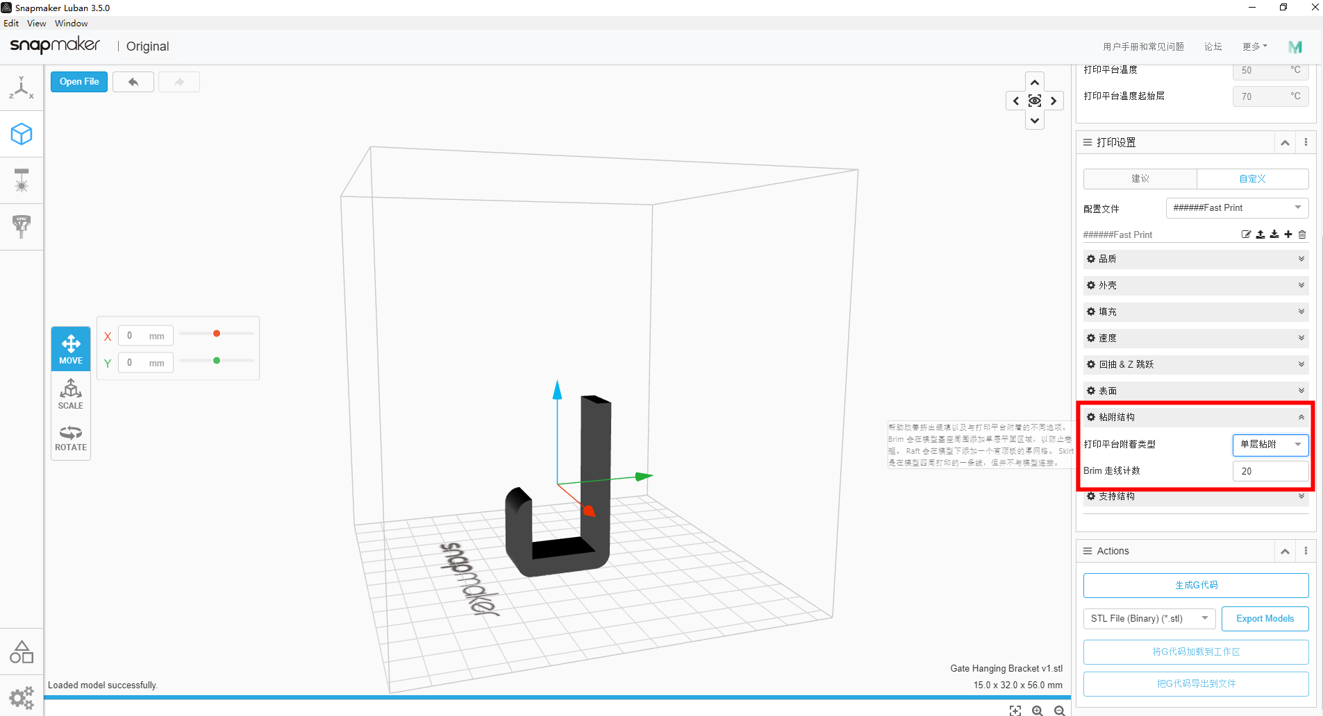
Task: Switch to the Laser module icon
Action: 22,180
